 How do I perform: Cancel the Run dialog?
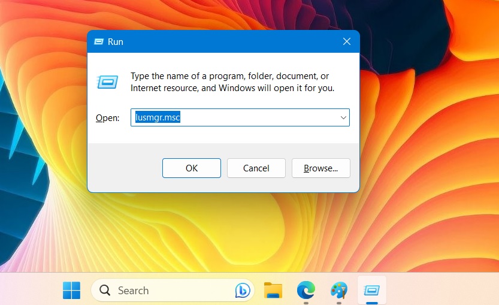[x=256, y=168]
